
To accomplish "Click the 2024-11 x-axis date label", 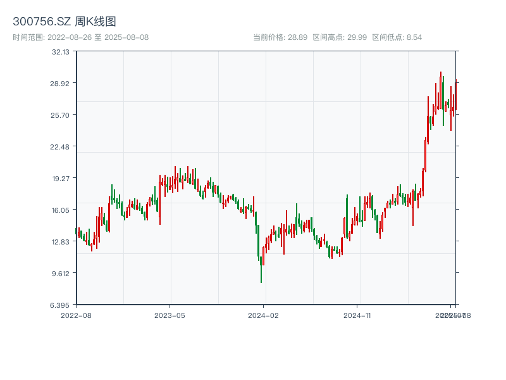I will [x=358, y=315].
